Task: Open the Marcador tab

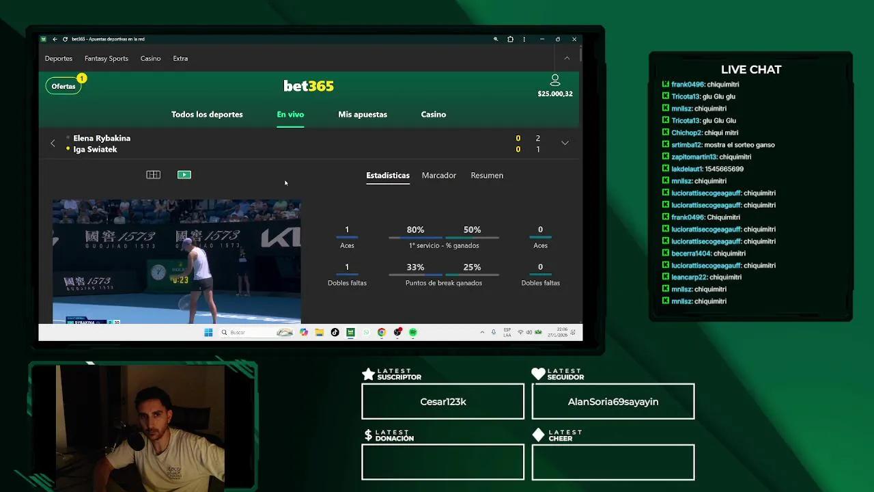Action: (438, 176)
